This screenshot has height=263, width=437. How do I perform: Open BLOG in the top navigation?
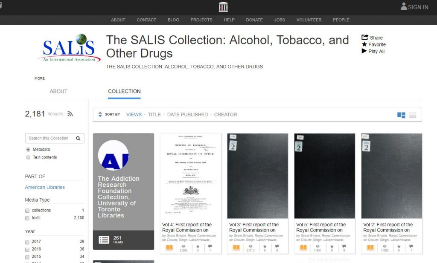pos(173,20)
